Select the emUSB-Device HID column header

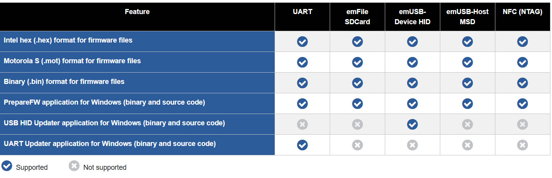[x=413, y=17]
